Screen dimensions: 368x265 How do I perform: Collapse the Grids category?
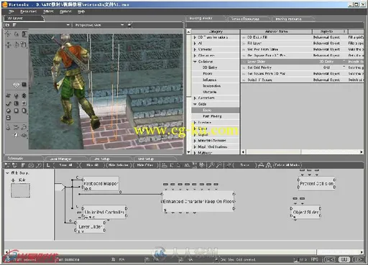click(x=195, y=104)
